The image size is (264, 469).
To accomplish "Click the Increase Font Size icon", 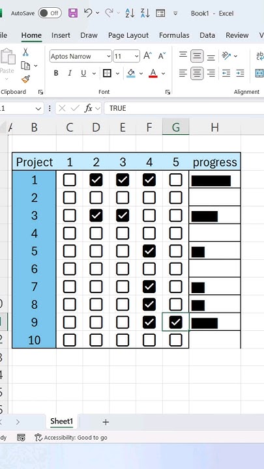I will point(147,56).
